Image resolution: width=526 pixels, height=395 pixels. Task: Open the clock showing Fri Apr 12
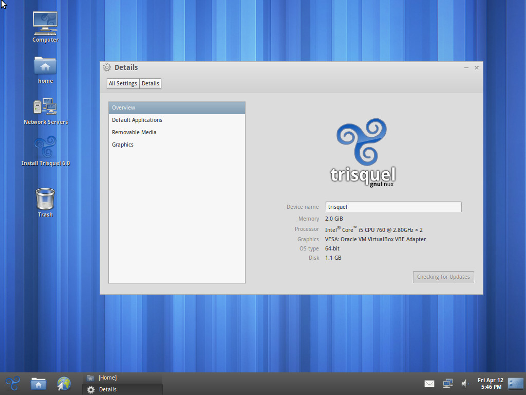pos(491,384)
